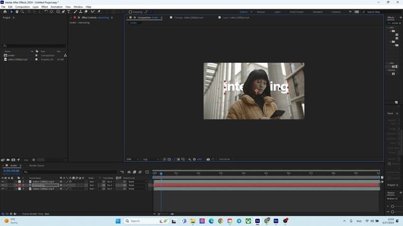The image size is (403, 226).
Task: Switch to the Layer viewer tab
Action: coord(236,18)
